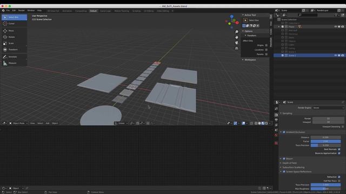Choose rendered viewport shading

pyautogui.click(x=267, y=123)
